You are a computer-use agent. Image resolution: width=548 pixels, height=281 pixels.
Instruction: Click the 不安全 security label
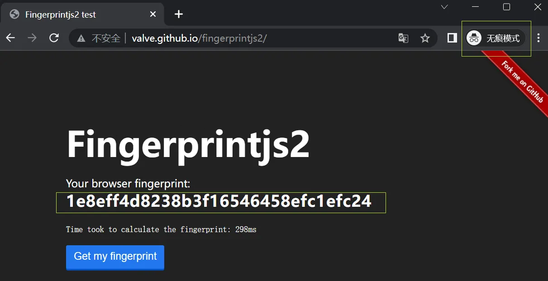click(x=106, y=38)
